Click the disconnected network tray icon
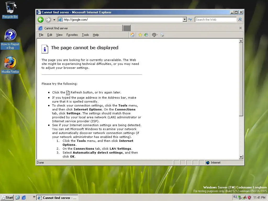This screenshot has height=201, width=268. [x=245, y=198]
